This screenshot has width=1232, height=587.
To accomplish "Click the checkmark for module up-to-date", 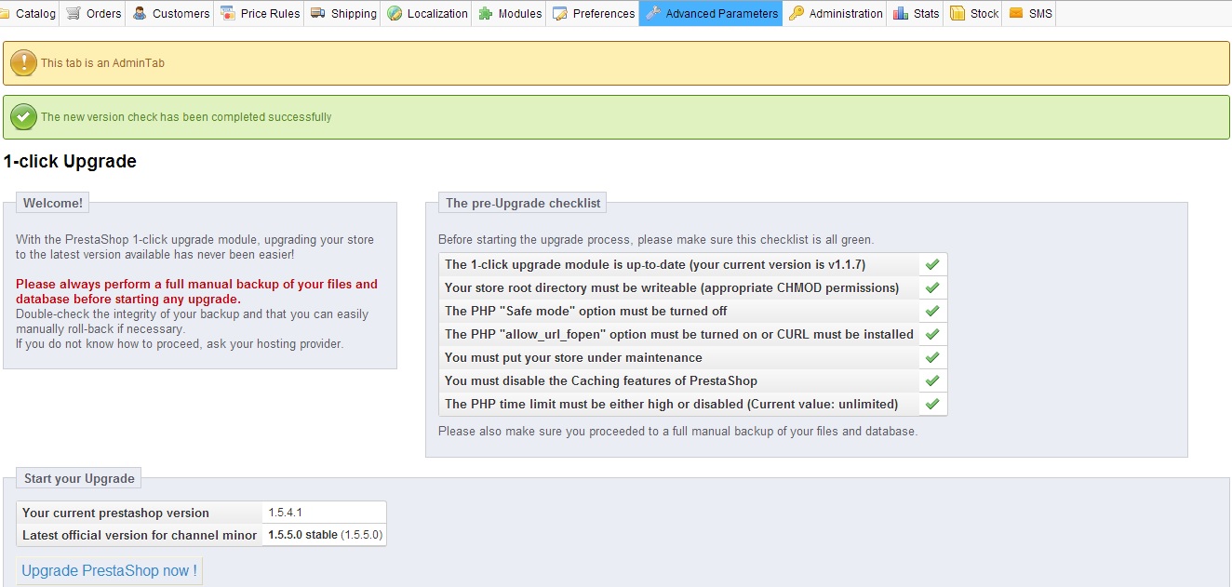I will (x=932, y=264).
